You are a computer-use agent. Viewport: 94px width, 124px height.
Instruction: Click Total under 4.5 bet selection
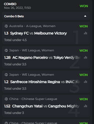15,40
